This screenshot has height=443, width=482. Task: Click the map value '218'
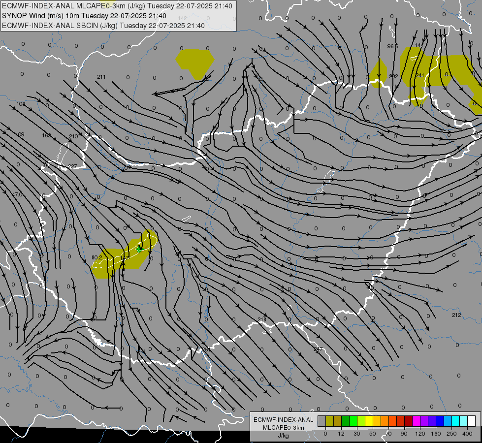coord(262,320)
